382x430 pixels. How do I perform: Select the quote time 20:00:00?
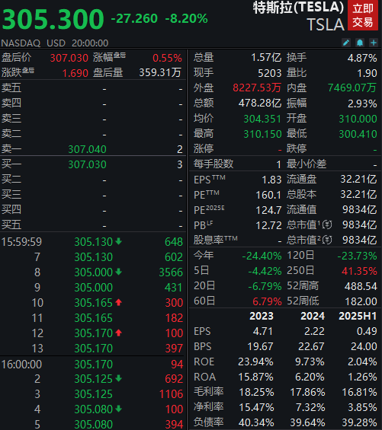[x=90, y=43]
